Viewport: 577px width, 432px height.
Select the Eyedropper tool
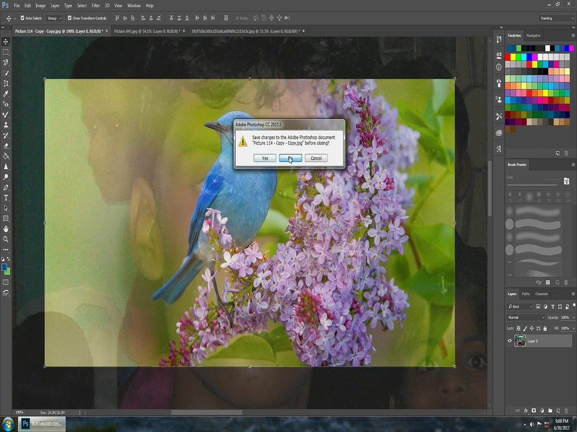pos(6,94)
